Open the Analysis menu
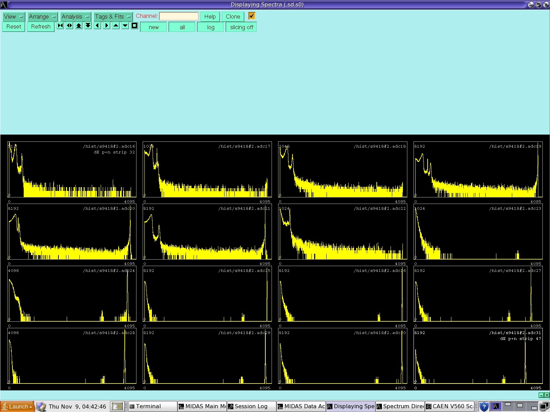 coord(75,16)
